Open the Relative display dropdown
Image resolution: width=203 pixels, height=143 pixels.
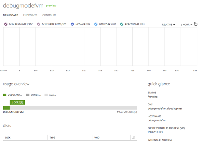pos(169,24)
